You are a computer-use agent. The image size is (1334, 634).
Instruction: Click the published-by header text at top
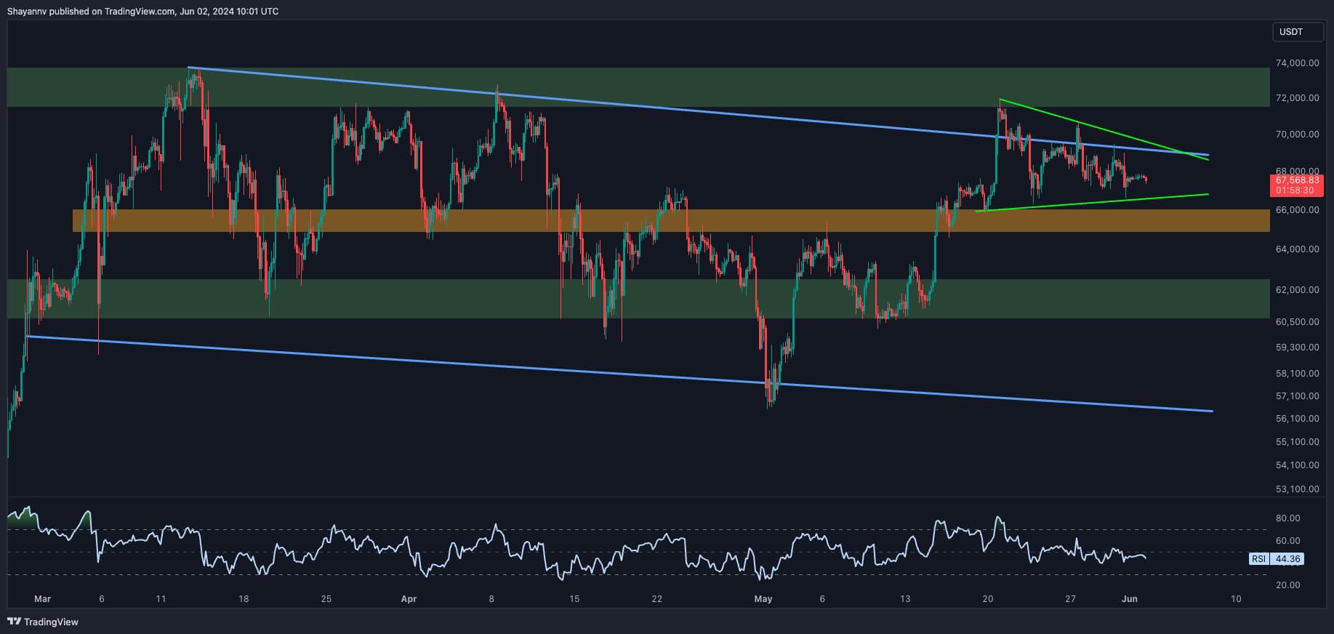[142, 11]
